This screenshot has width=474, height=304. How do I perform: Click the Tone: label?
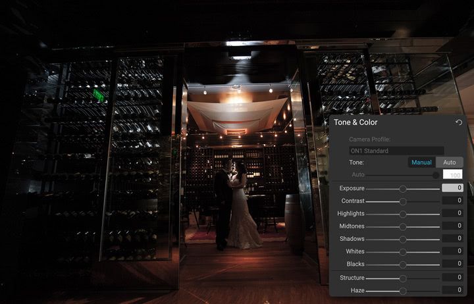coord(356,163)
